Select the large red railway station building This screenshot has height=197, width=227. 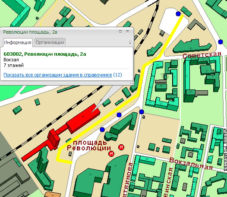[x=83, y=118]
